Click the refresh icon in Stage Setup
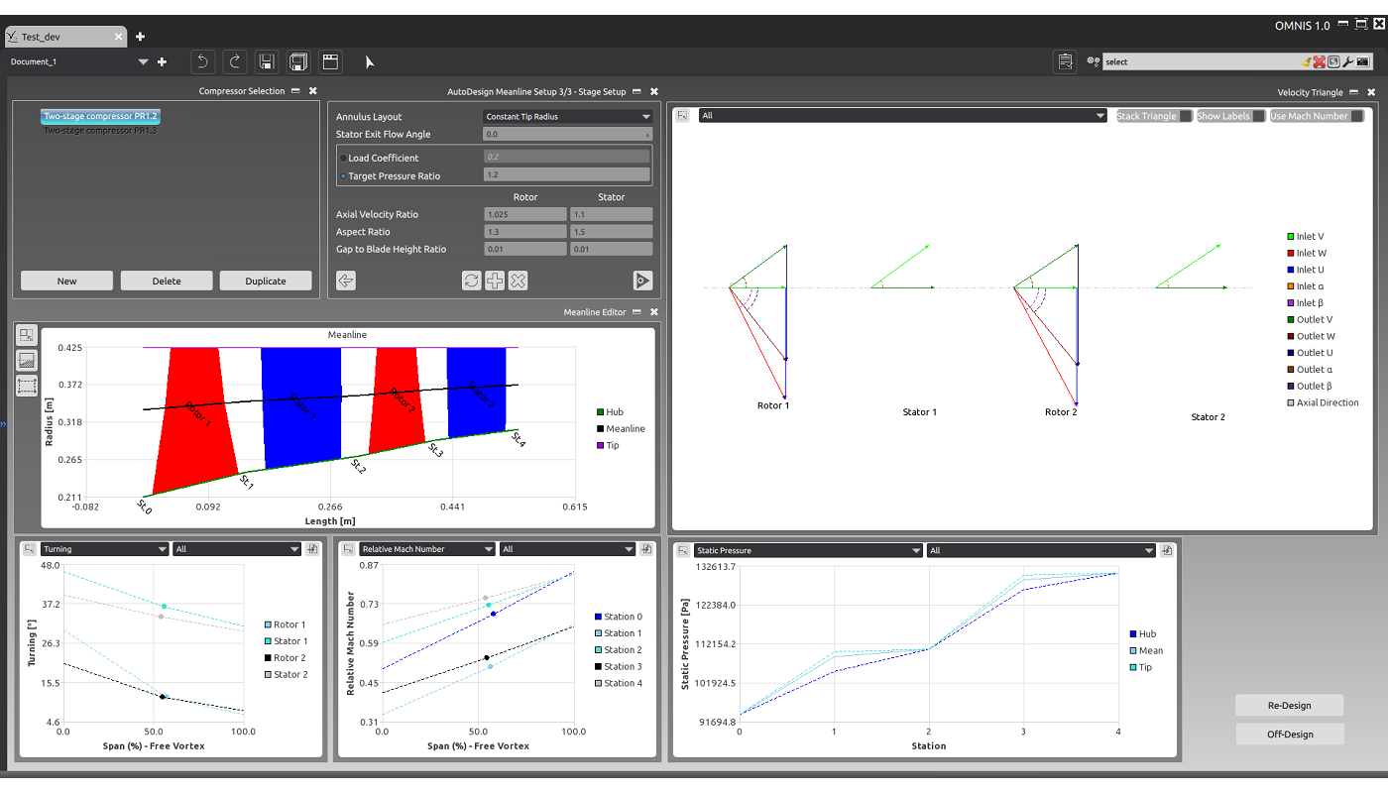 click(x=472, y=281)
